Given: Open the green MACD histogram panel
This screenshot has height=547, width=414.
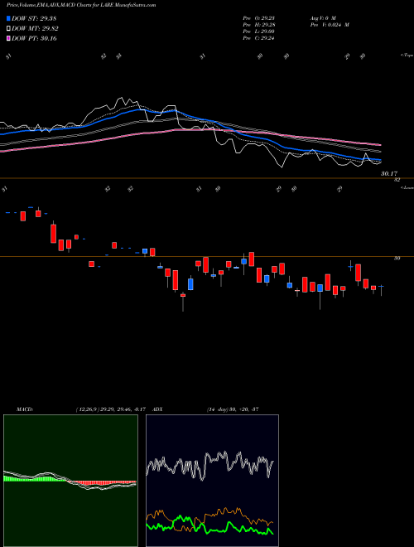Looking at the screenshot, I should (x=70, y=481).
